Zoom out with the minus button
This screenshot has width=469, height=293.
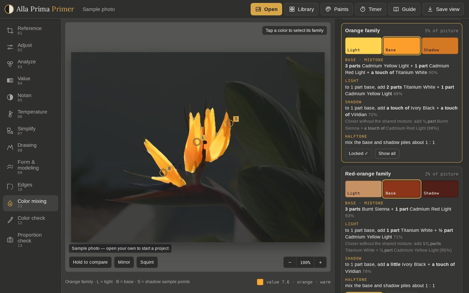pyautogui.click(x=290, y=262)
